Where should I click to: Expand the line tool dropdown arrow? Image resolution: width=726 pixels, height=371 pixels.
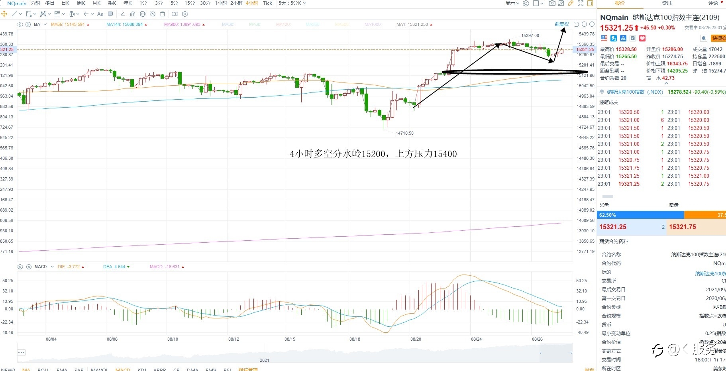pyautogui.click(x=21, y=14)
